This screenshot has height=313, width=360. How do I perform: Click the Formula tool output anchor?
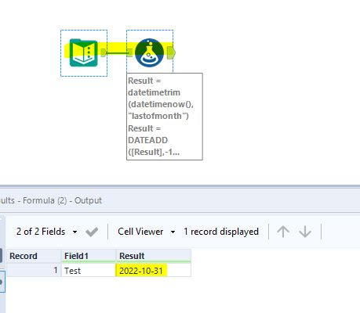(x=171, y=52)
